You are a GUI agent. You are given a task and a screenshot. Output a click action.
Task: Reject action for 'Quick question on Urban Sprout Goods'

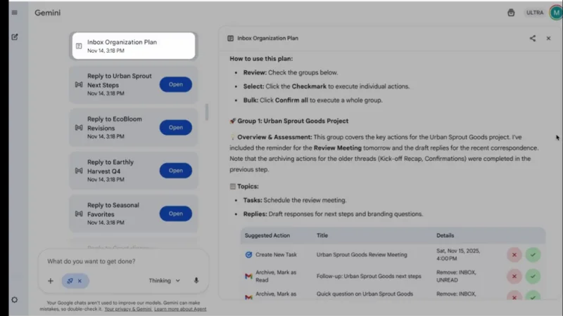tap(514, 296)
